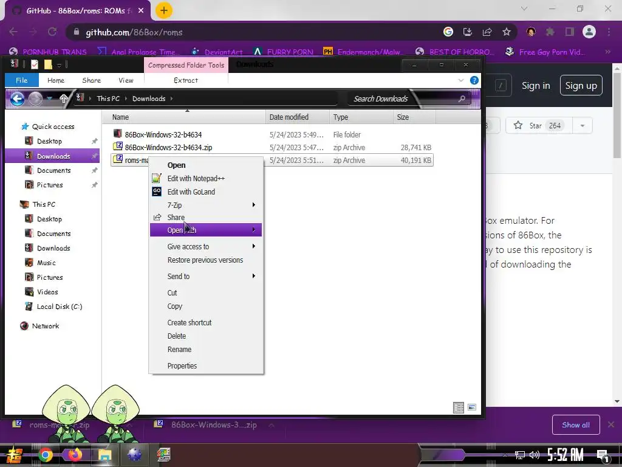The image size is (622, 467).
Task: Choose Open with from context menu
Action: click(x=205, y=230)
